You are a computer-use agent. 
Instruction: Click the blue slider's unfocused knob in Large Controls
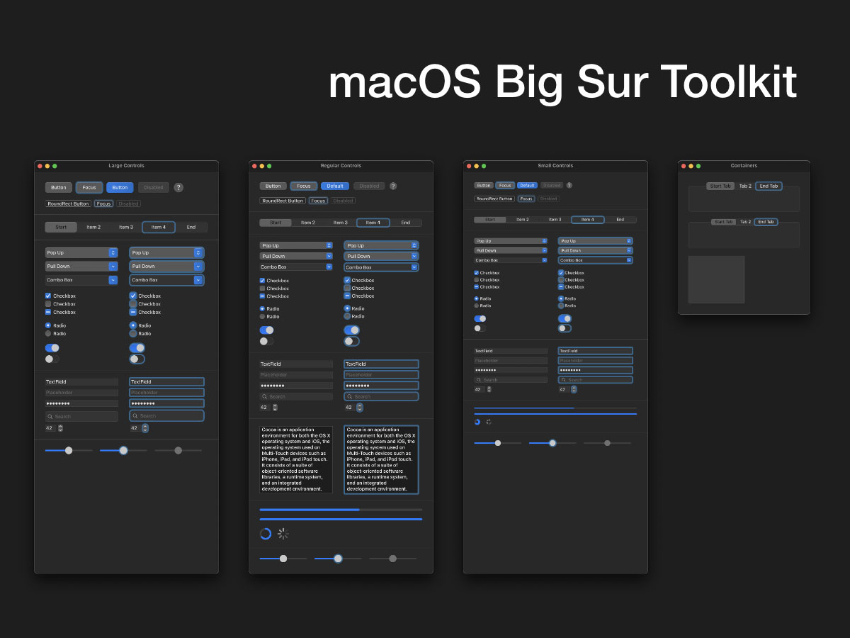pos(69,450)
